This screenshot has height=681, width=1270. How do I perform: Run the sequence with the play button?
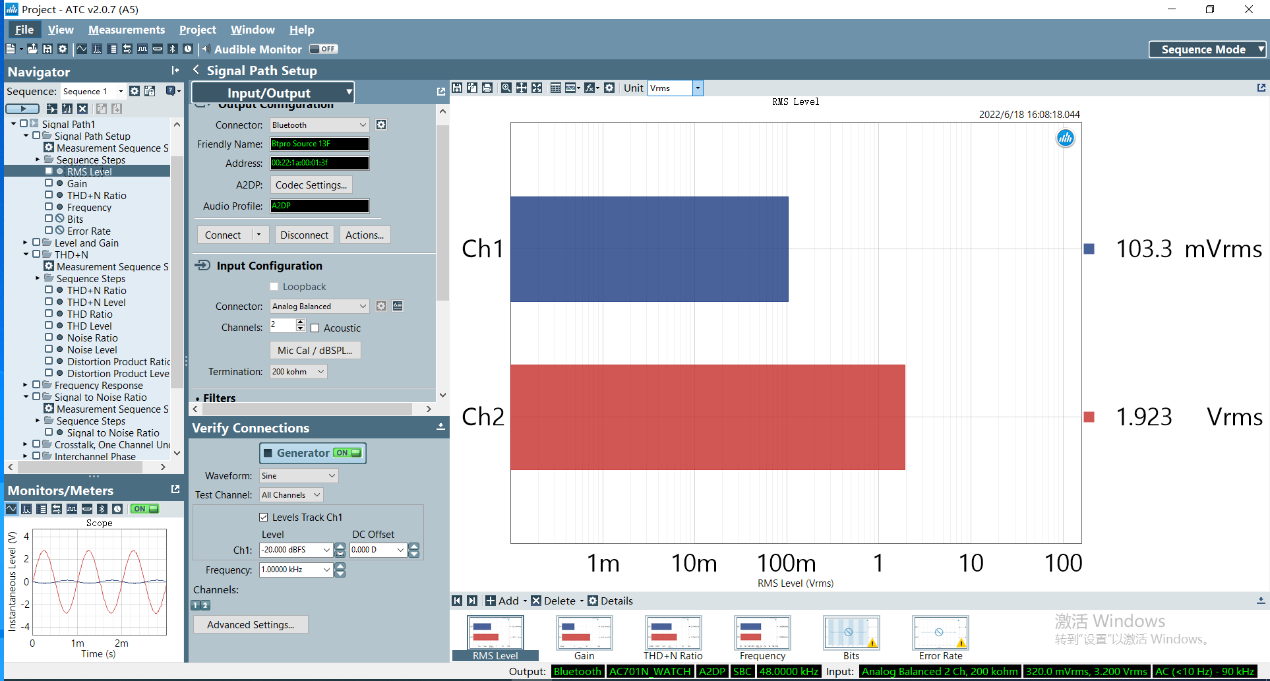(23, 109)
